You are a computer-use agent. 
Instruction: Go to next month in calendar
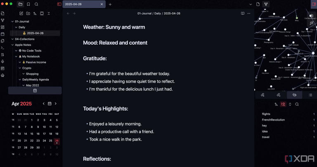point(56,104)
